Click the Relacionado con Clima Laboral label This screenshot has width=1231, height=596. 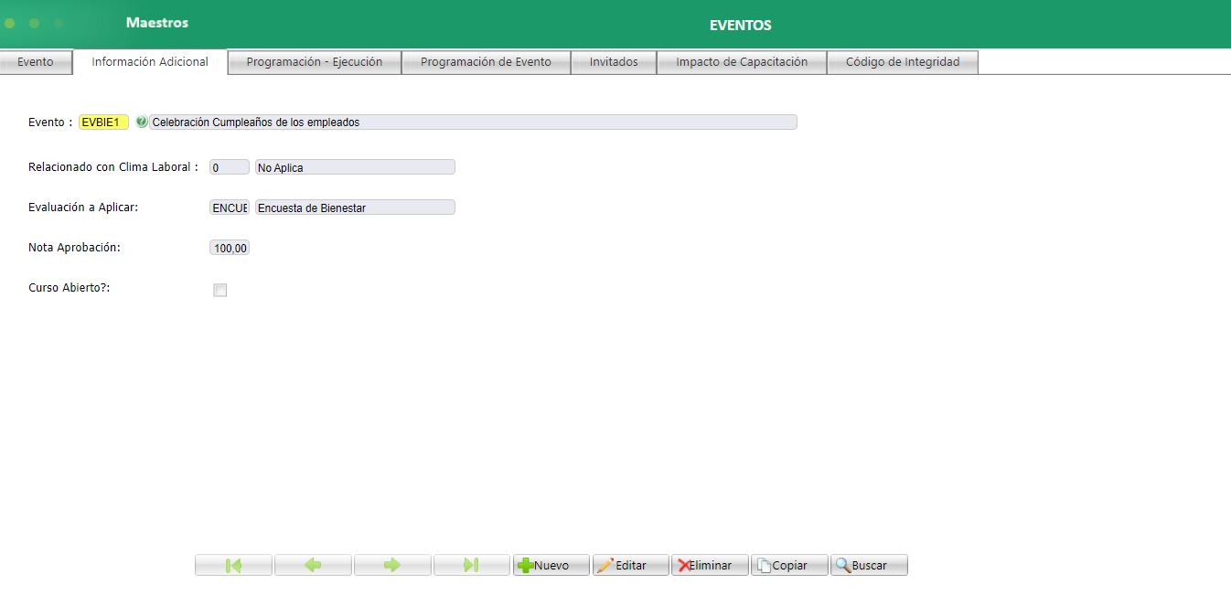(113, 166)
